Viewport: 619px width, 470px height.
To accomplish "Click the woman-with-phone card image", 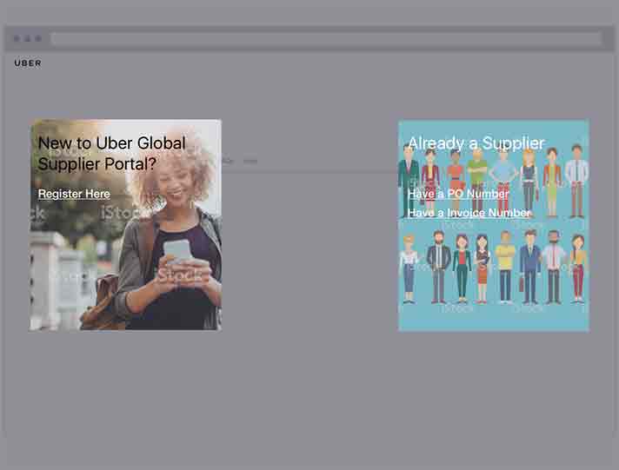I will point(125,224).
